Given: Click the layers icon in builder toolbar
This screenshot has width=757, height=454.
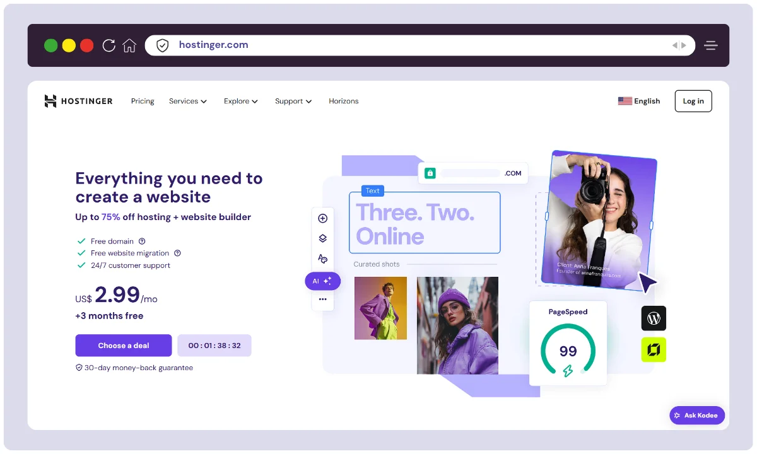Looking at the screenshot, I should coord(322,238).
